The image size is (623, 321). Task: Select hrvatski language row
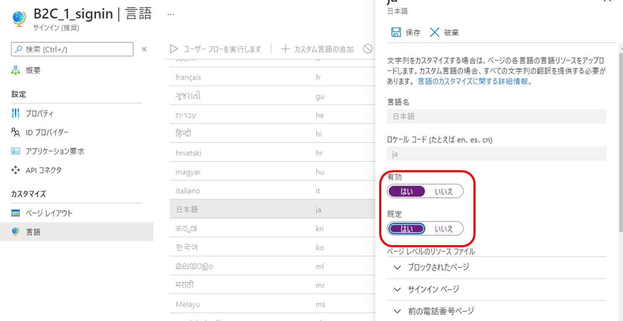coord(272,153)
